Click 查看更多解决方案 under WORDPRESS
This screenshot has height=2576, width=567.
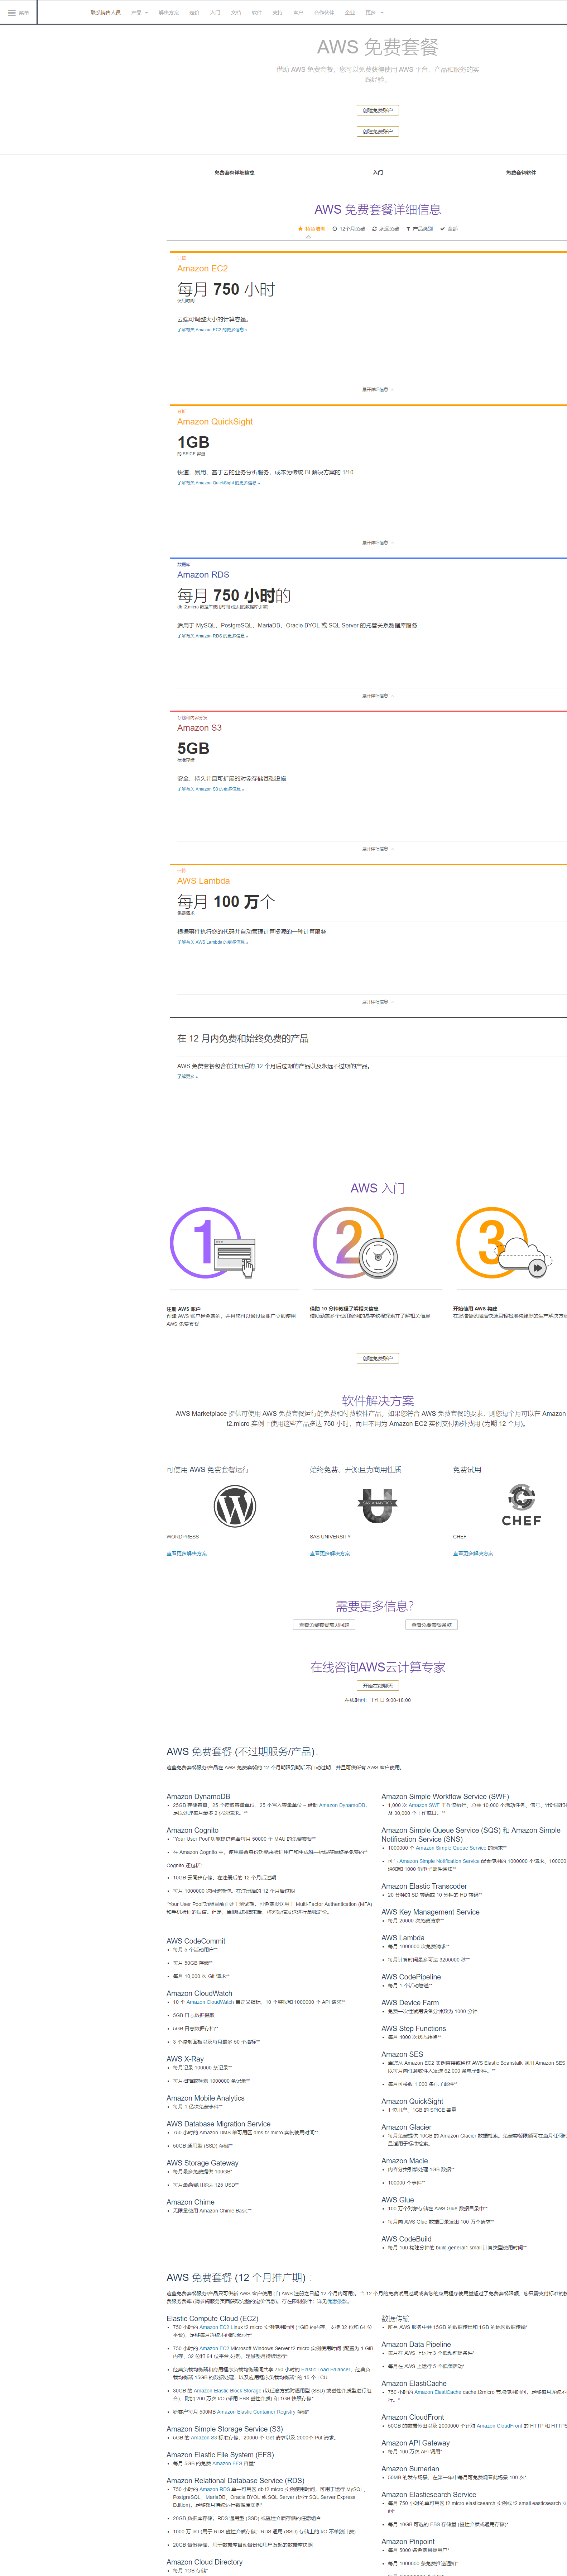(x=187, y=1553)
